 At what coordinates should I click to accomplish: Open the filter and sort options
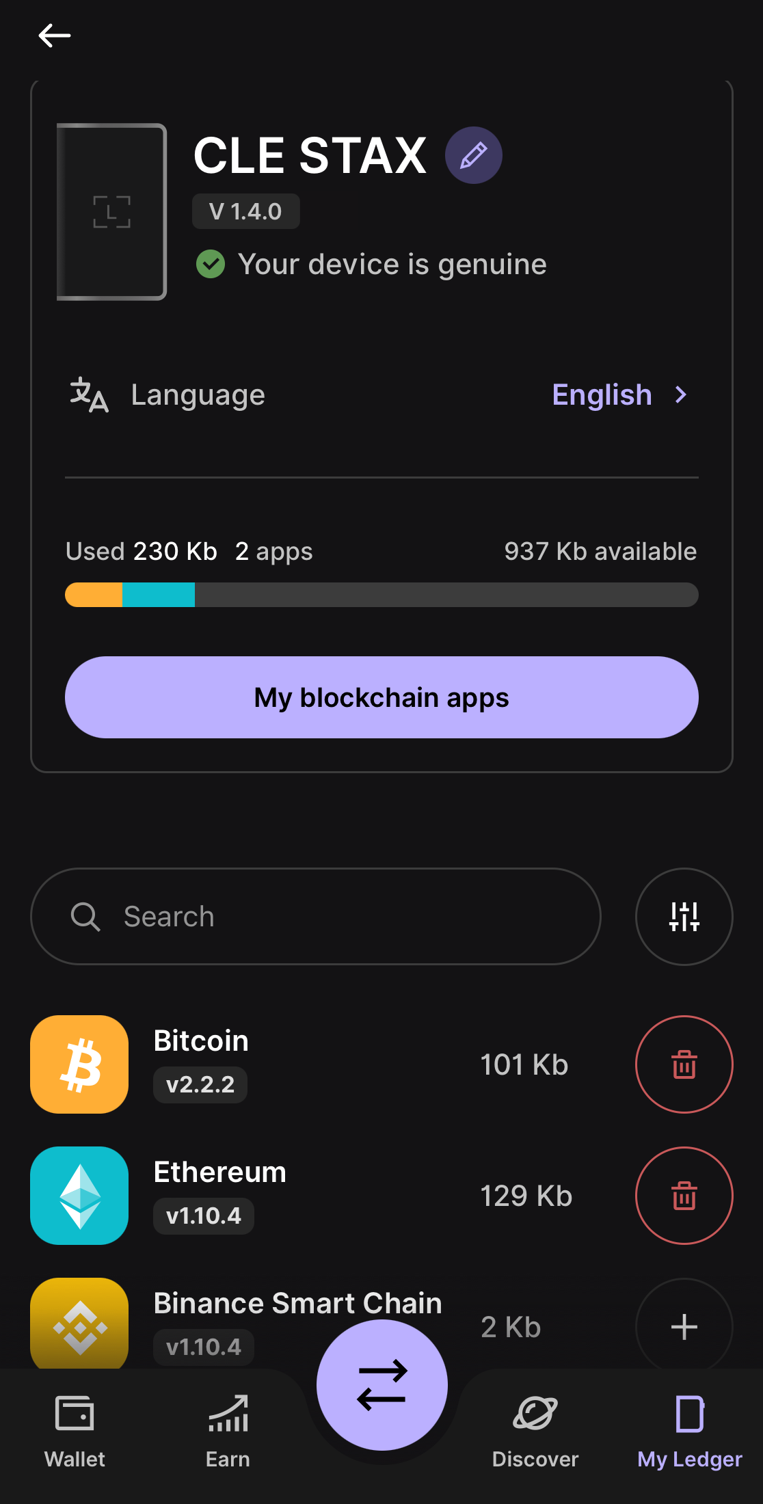click(684, 917)
